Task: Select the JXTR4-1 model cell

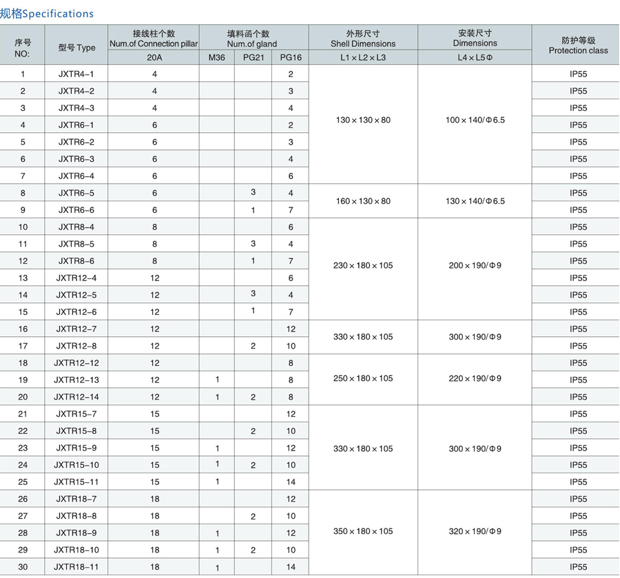Action: tap(76, 74)
